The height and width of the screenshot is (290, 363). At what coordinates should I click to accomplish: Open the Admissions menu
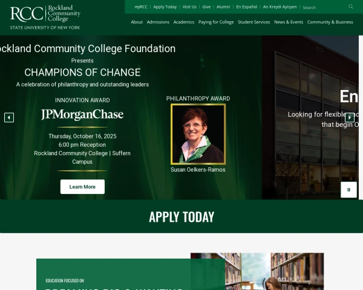[158, 22]
